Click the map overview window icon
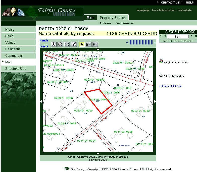 tap(95, 44)
